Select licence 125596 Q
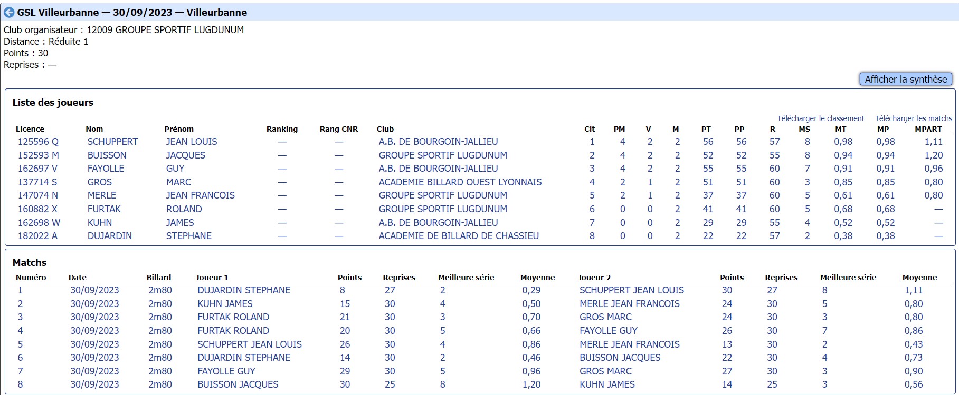 38,142
